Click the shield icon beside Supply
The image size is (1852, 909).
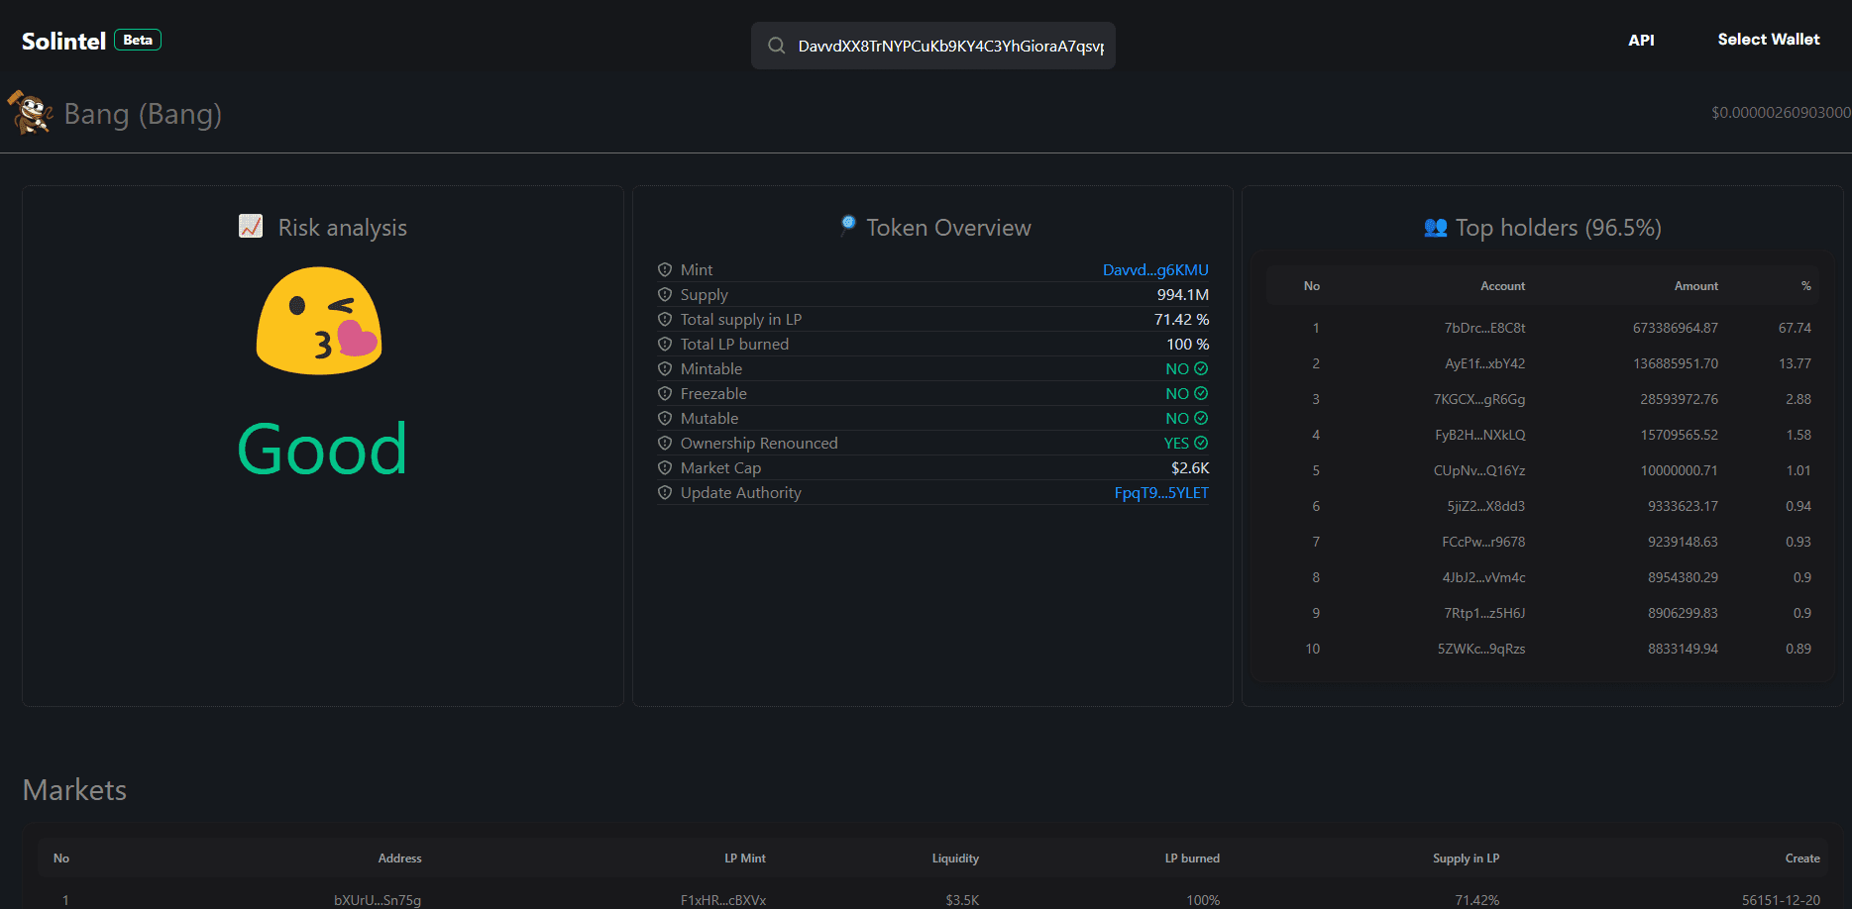pos(665,294)
